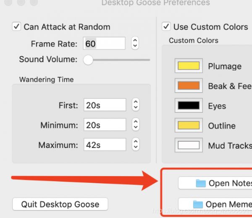Toggle the Can Attack at Random checkbox
The height and width of the screenshot is (218, 252).
coord(16,26)
